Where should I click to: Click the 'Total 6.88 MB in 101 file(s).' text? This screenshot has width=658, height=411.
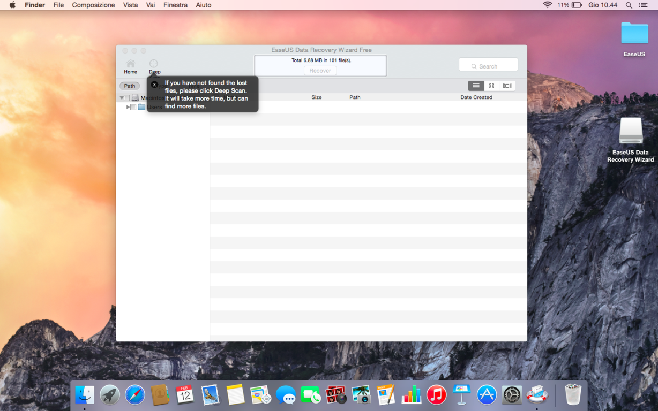[321, 60]
